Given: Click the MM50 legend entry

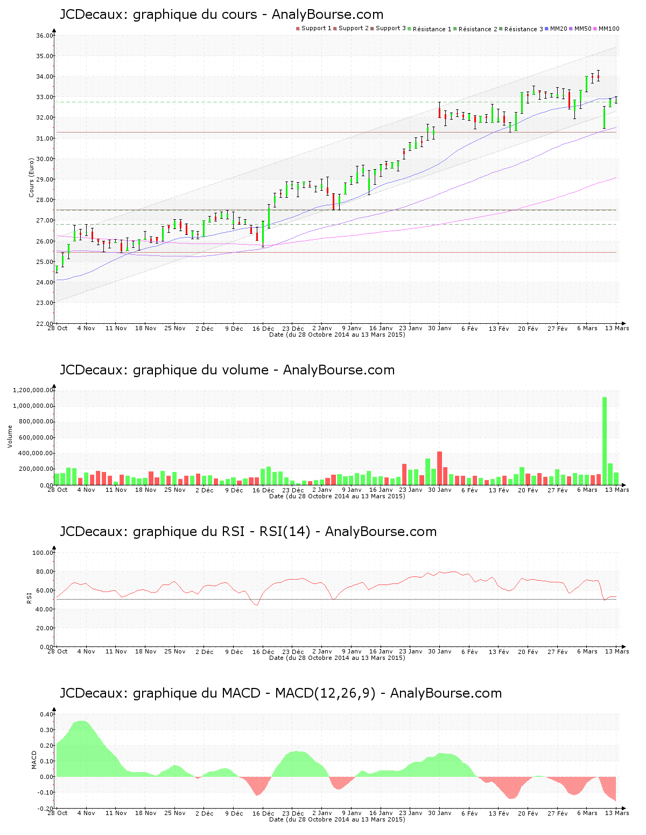Looking at the screenshot, I should [x=580, y=29].
